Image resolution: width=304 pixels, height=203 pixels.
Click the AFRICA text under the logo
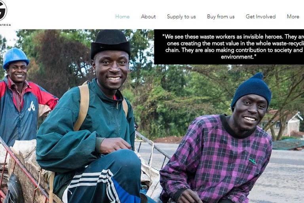click(x=5, y=25)
